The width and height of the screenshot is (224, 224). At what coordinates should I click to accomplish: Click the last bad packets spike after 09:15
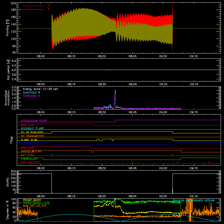tap(209, 162)
